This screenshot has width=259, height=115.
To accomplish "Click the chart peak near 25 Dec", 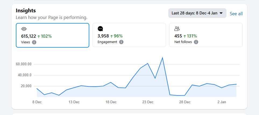I will coord(162,58).
